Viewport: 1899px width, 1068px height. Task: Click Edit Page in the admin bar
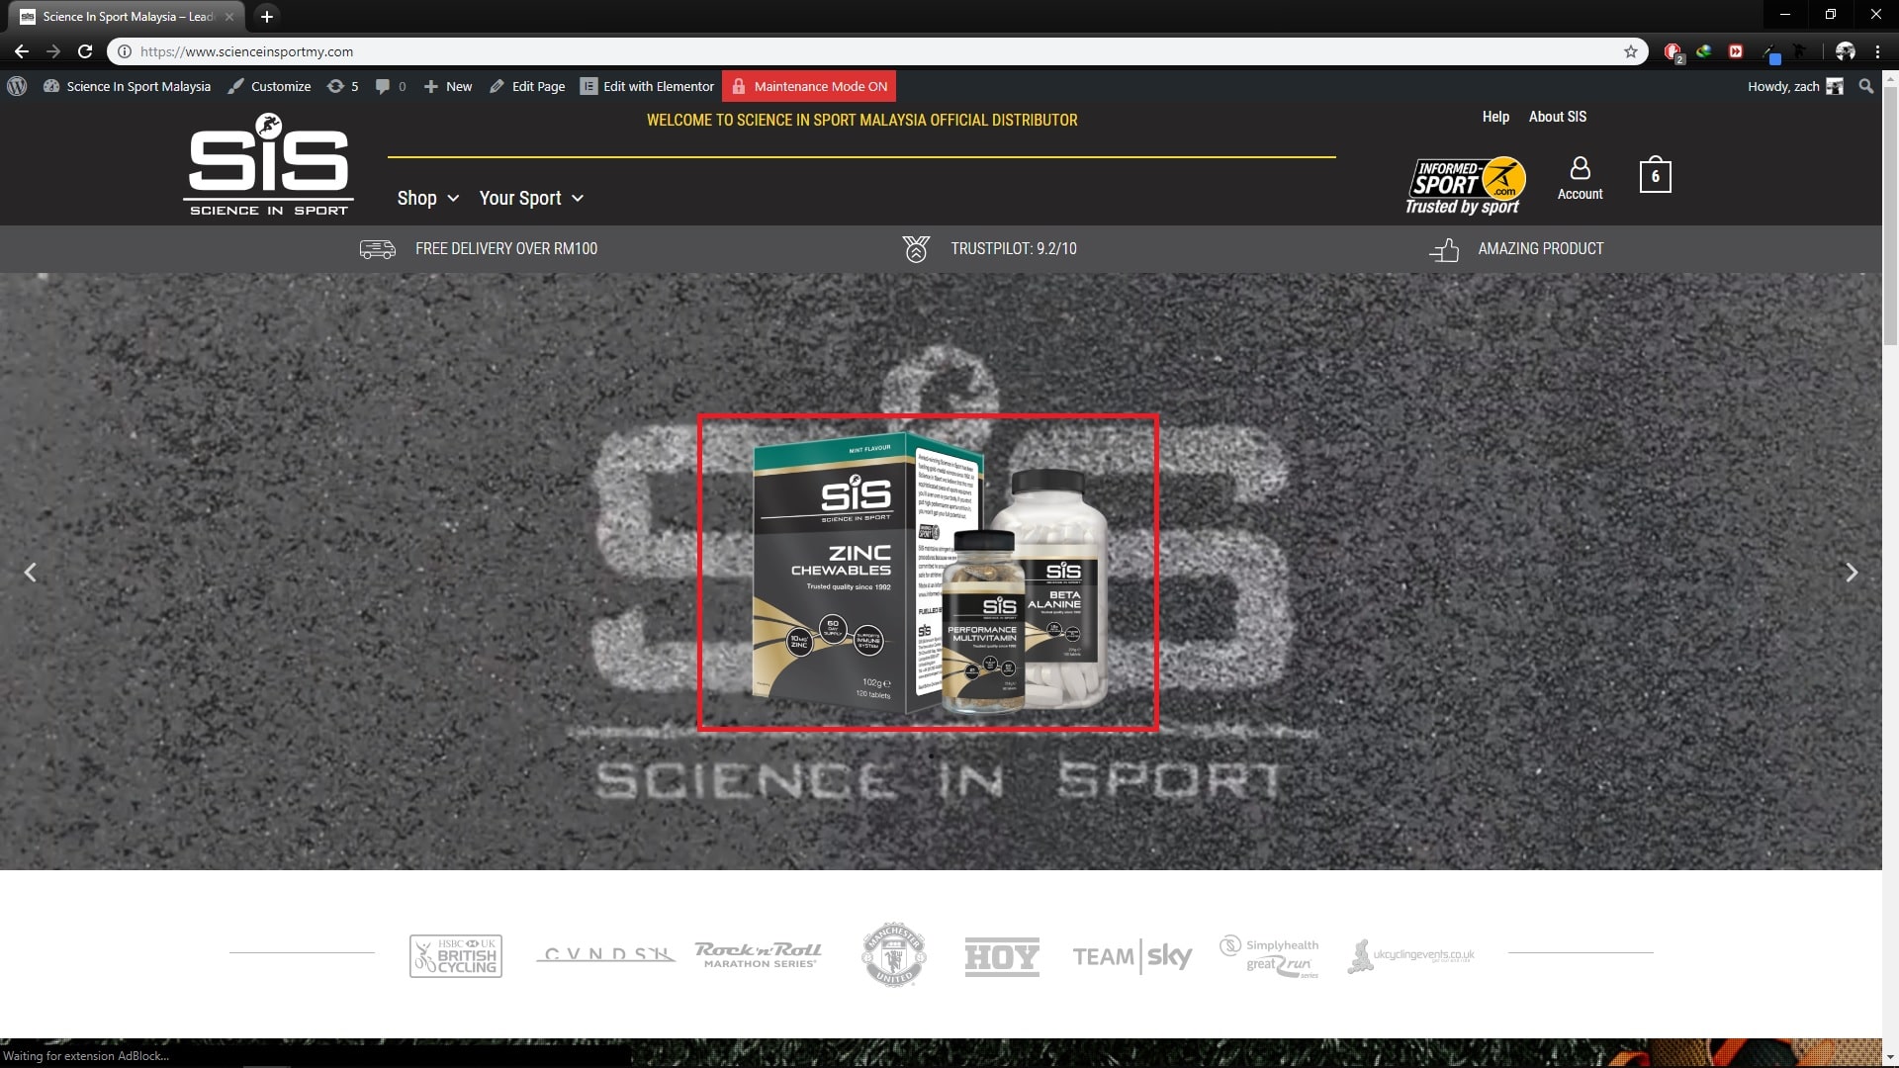tap(527, 86)
